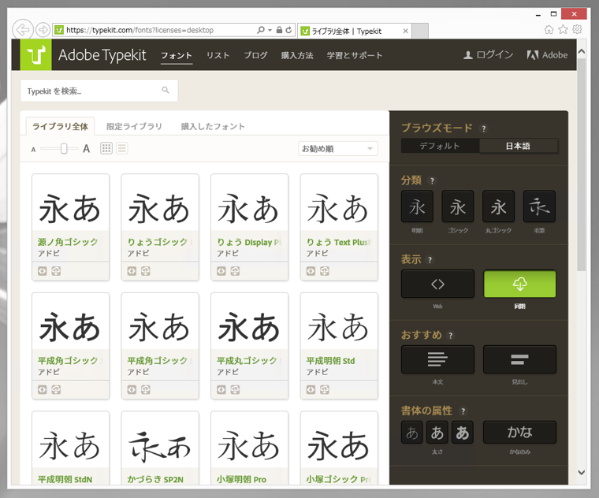Viewport: 599px width, 498px height.
Task: Click the search magnifier in Typekit search box
Action: 166,90
